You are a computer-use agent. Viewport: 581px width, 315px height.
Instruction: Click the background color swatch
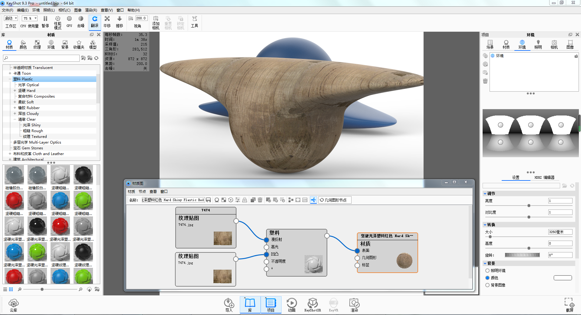tap(563, 278)
